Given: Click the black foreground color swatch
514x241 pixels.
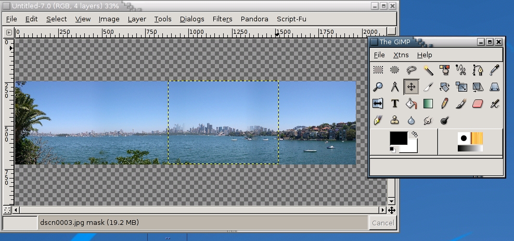Looking at the screenshot, I should point(399,138).
